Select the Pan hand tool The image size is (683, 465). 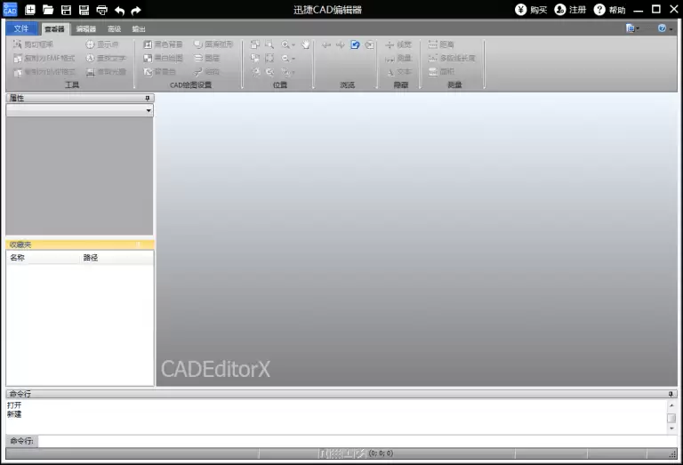pos(306,44)
